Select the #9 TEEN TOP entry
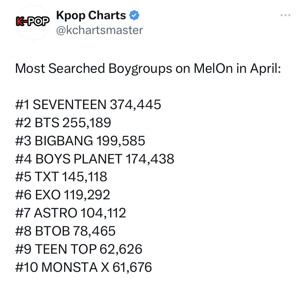This screenshot has width=307, height=284. tap(79, 249)
